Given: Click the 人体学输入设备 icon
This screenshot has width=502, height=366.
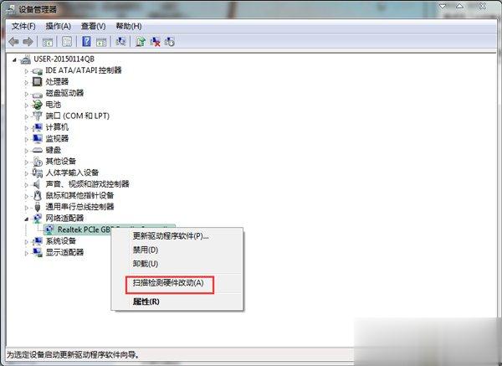Looking at the screenshot, I should point(38,173).
